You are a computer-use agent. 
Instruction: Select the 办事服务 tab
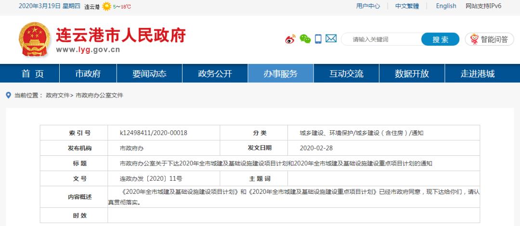pos(280,74)
